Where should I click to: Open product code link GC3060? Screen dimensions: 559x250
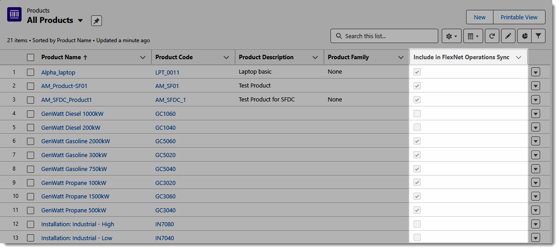coord(165,197)
